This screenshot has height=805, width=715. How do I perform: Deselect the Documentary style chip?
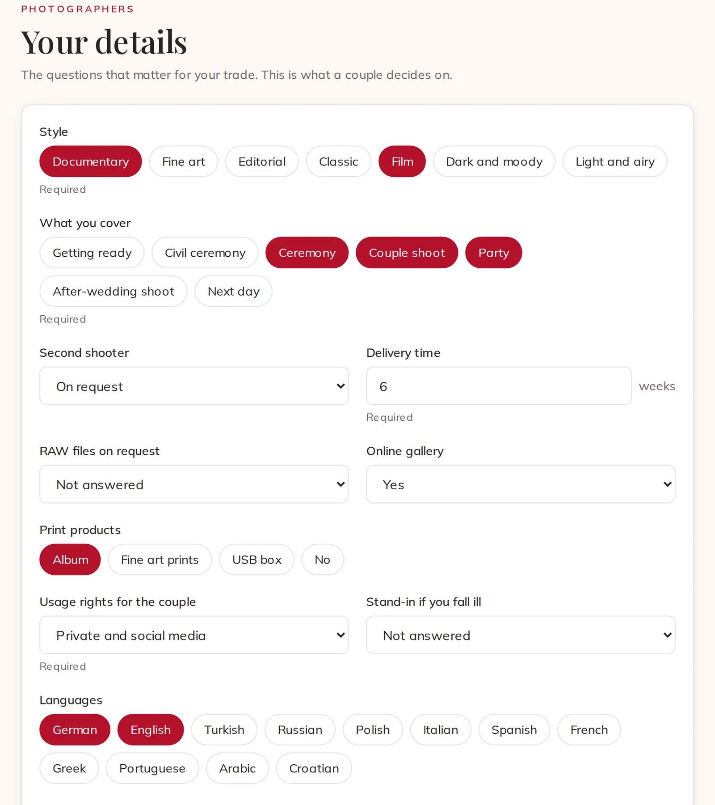pos(91,161)
